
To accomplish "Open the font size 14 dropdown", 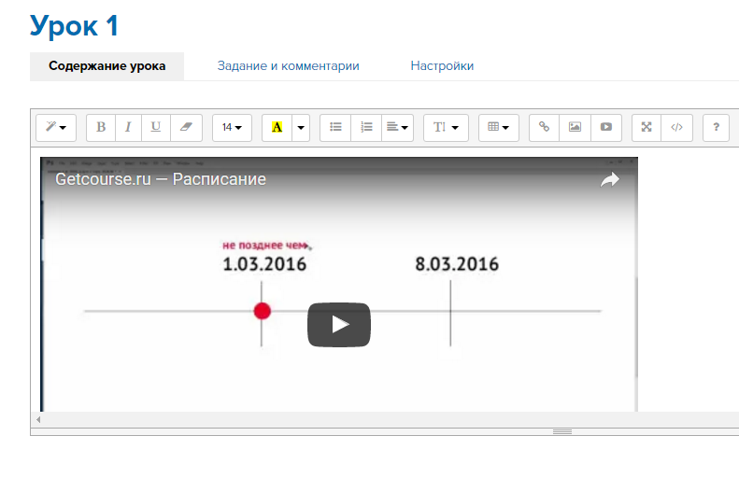I will [232, 127].
